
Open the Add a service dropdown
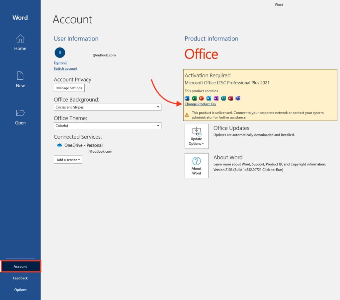click(x=68, y=160)
